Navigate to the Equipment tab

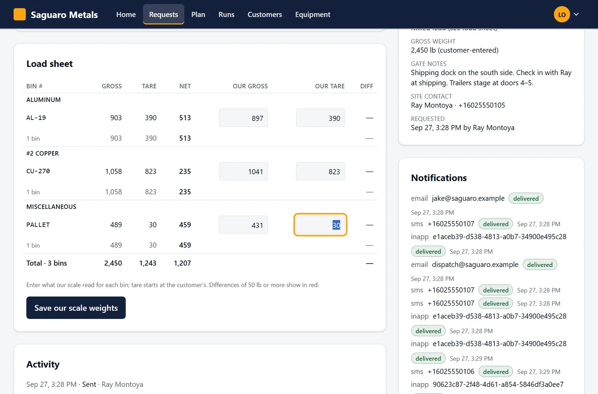point(313,15)
